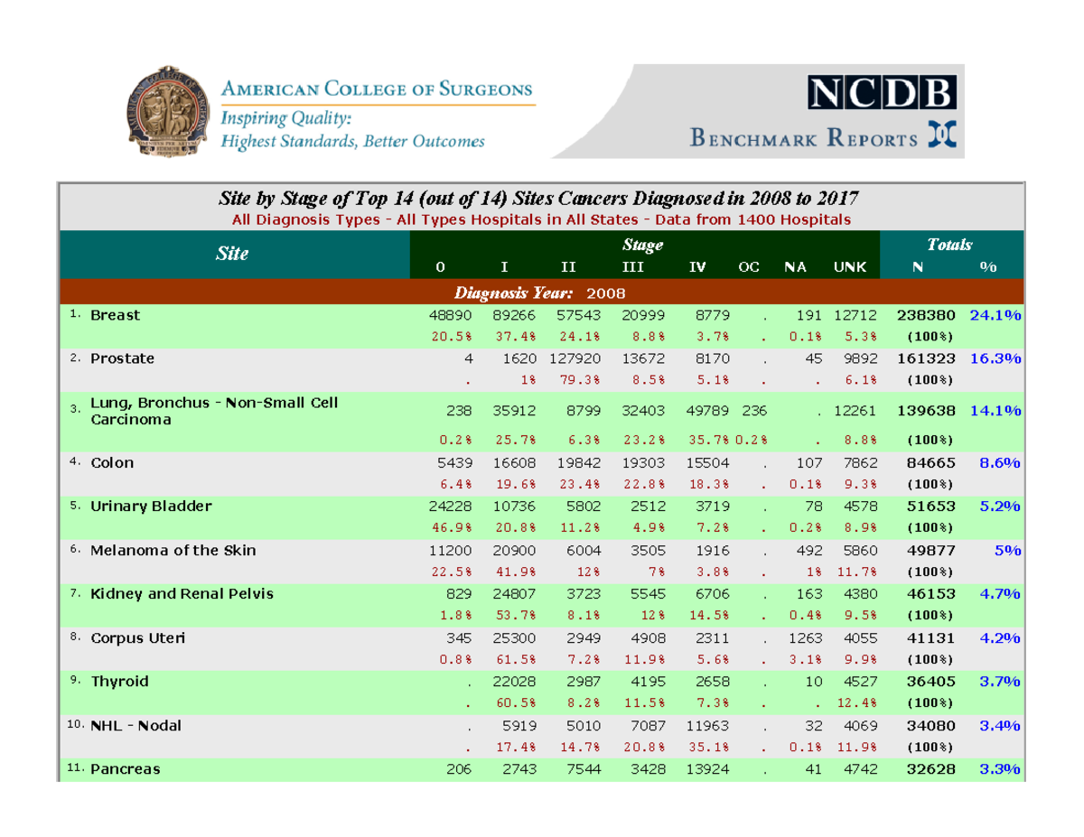Click the Urinary Bladder total percent 5.2%

click(x=1000, y=506)
